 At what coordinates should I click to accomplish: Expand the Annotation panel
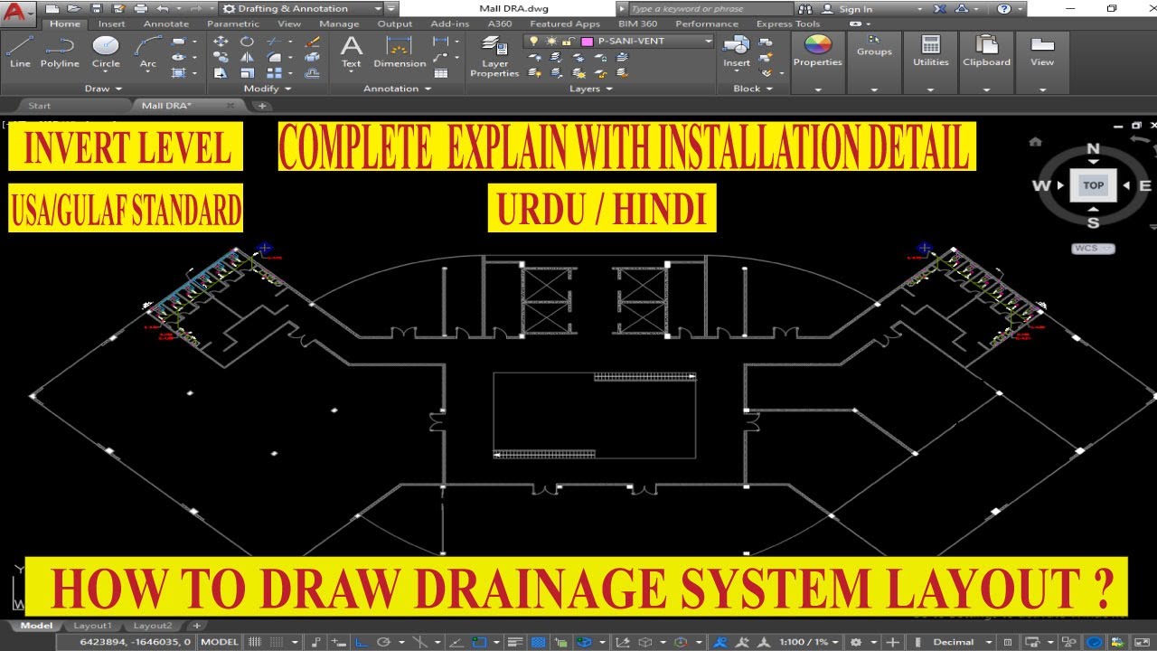pos(395,89)
